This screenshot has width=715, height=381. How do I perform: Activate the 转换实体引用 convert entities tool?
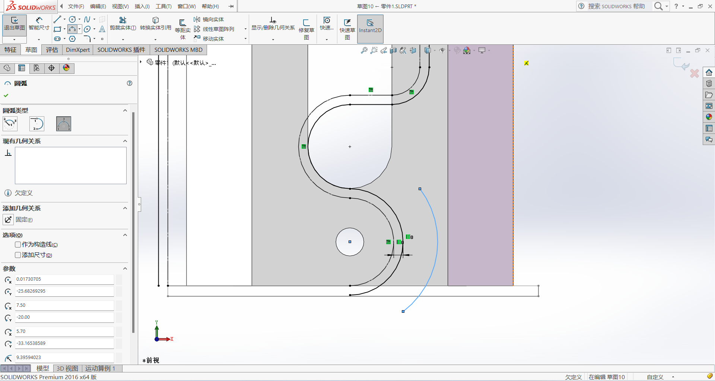coord(155,21)
